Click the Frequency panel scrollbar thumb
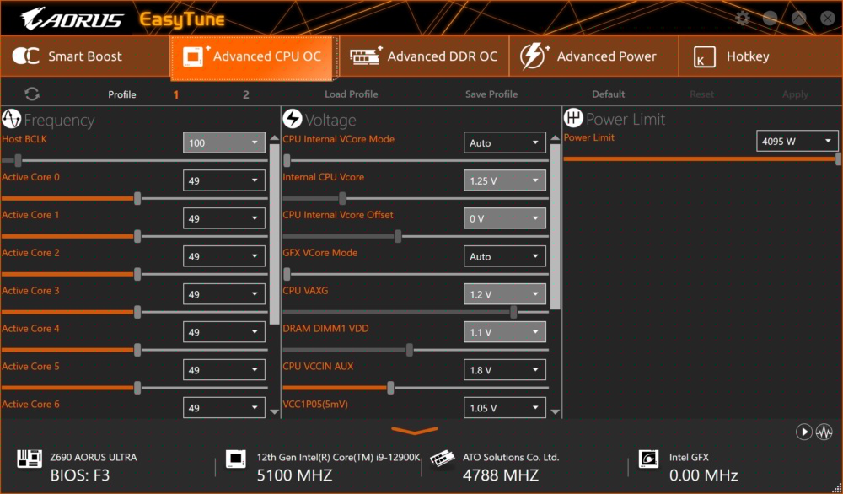This screenshot has height=494, width=843. tap(275, 234)
